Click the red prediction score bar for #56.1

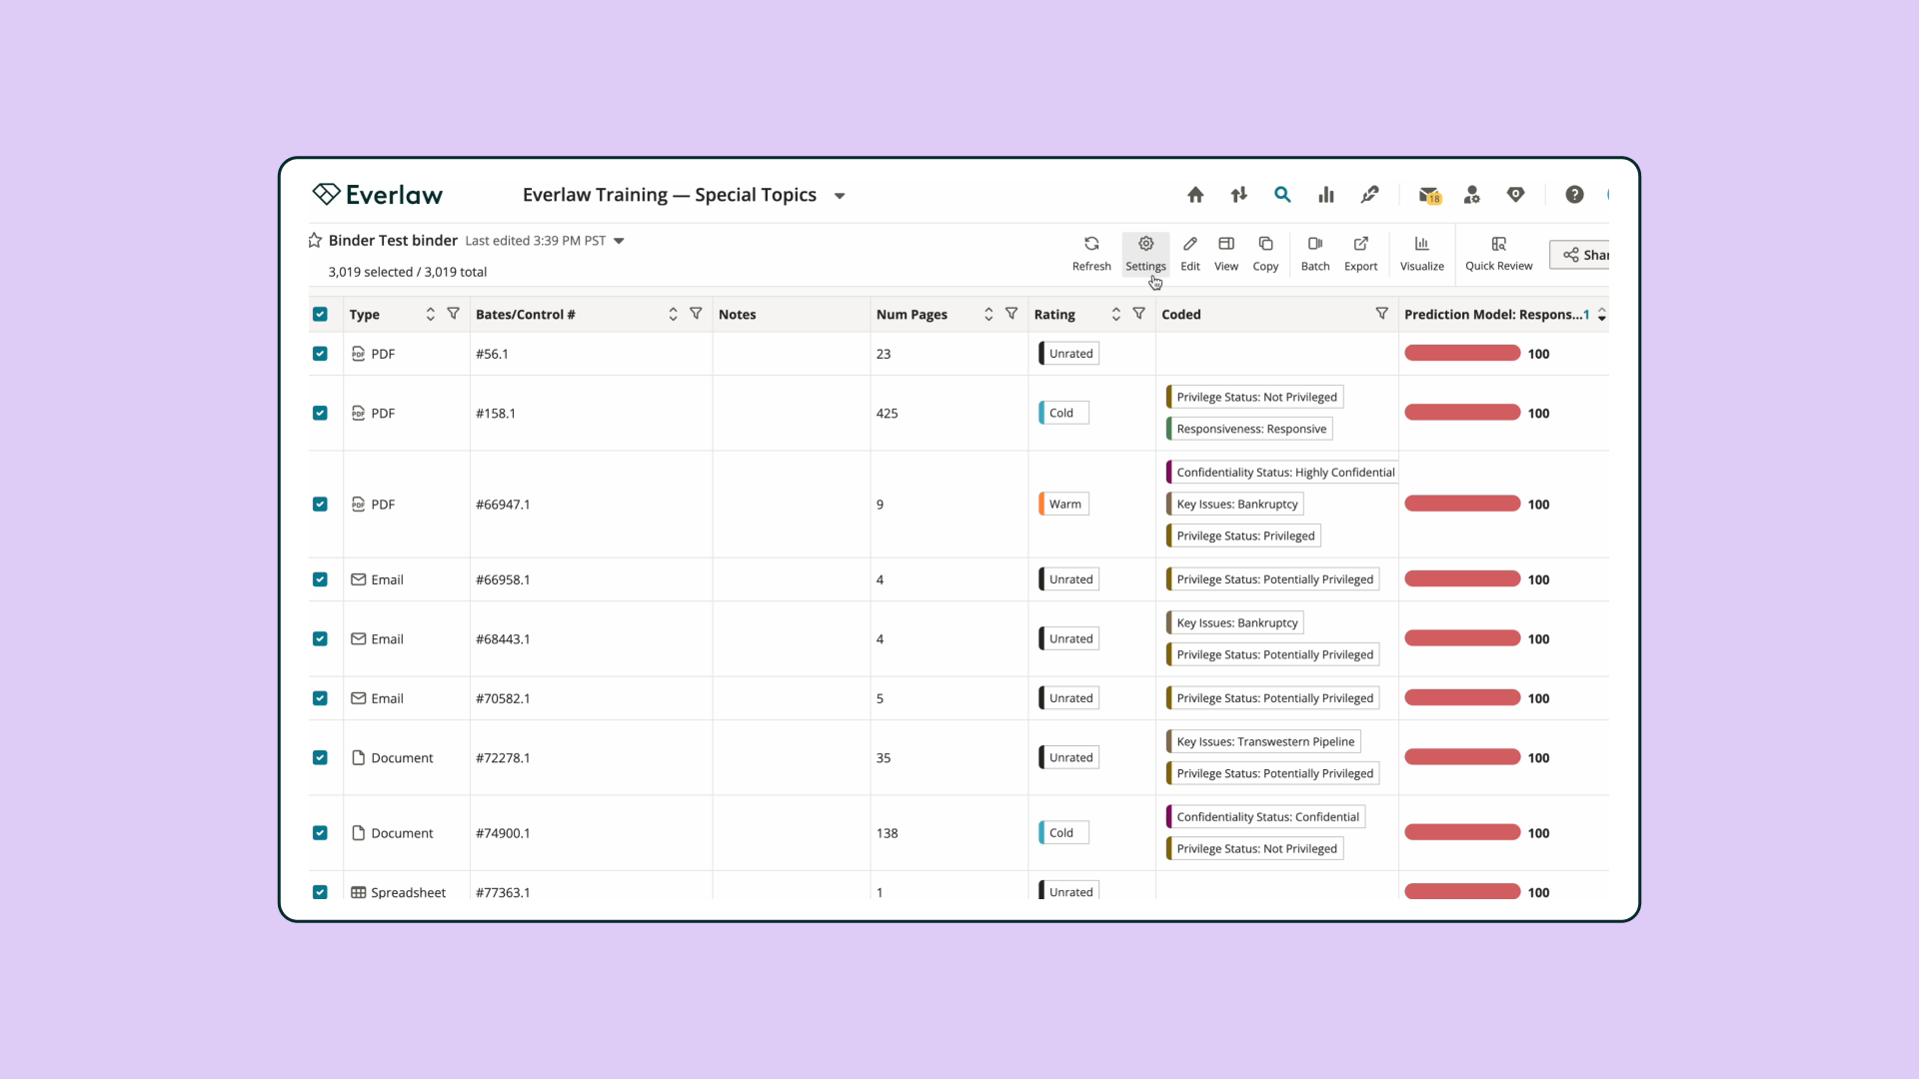click(x=1460, y=353)
